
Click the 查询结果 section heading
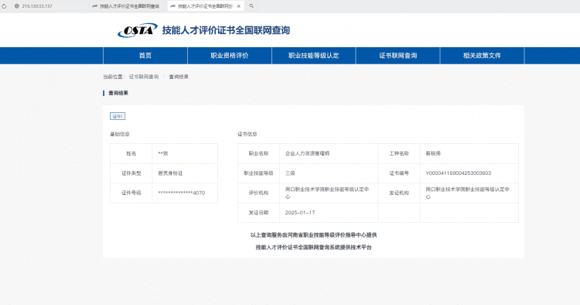tap(118, 93)
